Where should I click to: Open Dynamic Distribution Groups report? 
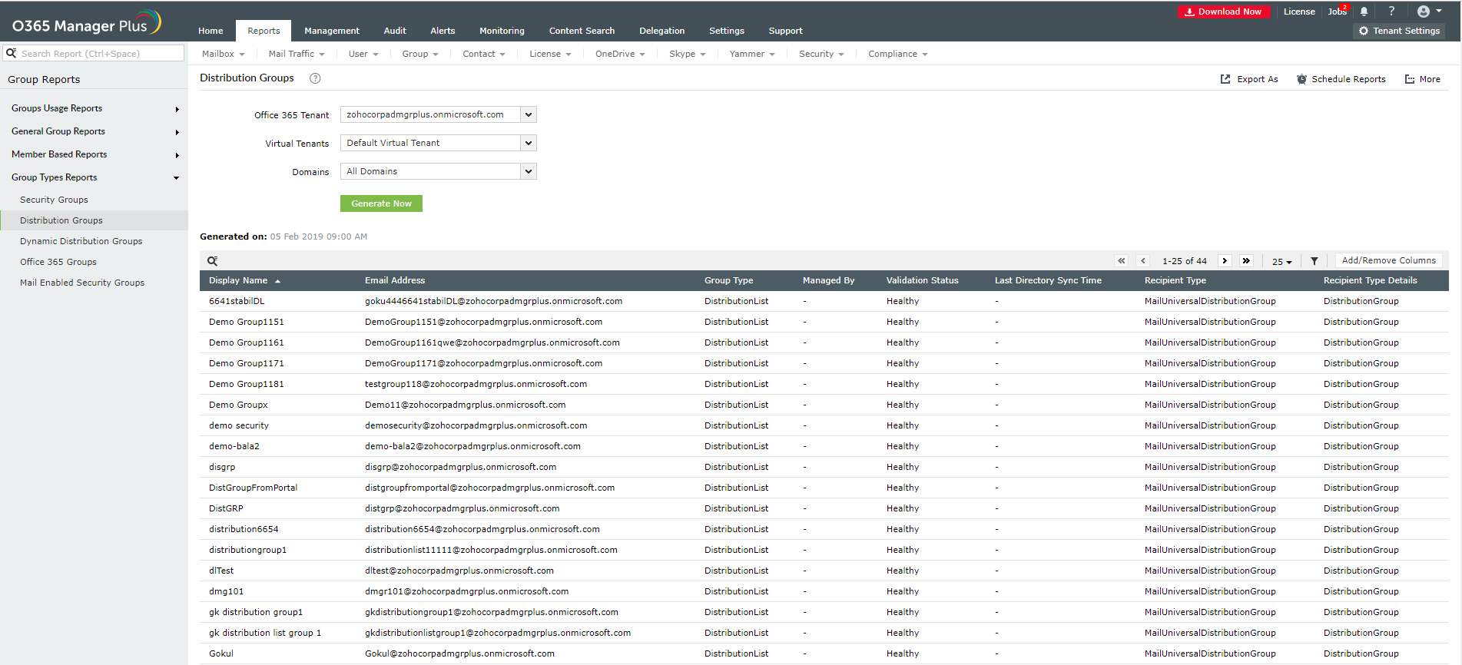click(x=81, y=241)
